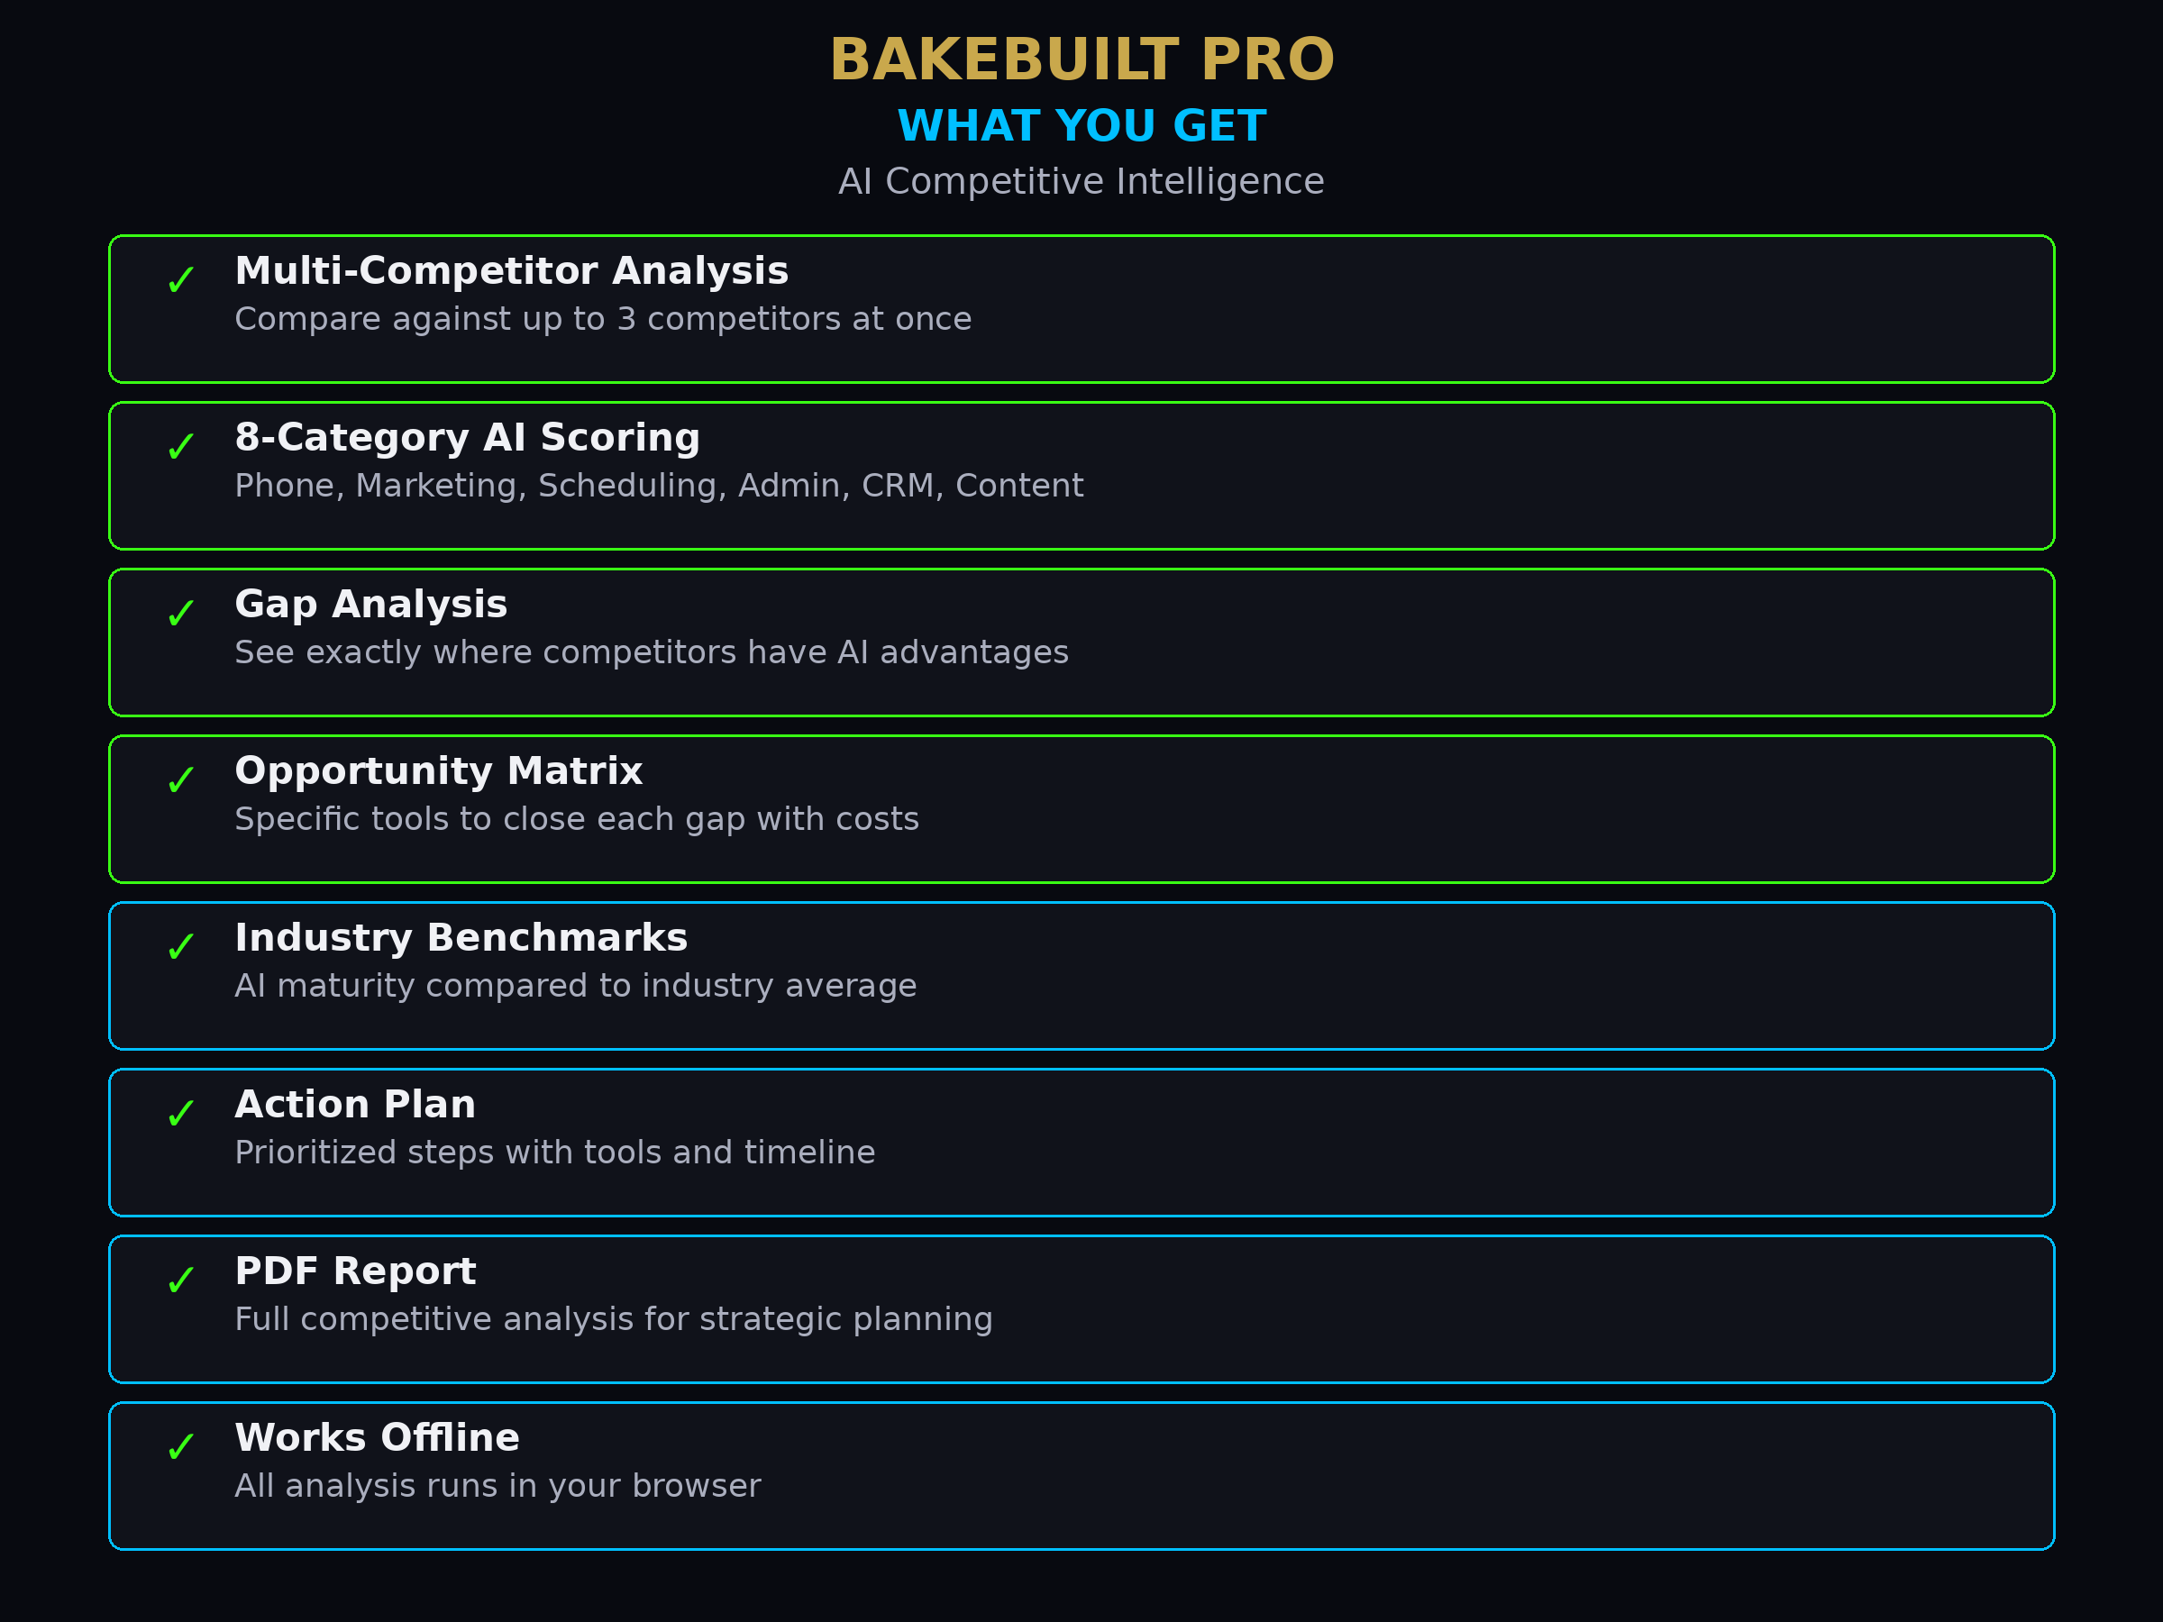2163x1622 pixels.
Task: Click the 'Phone, Marketing, Scheduling, Admin, CRM, Content' line
Action: [x=659, y=487]
